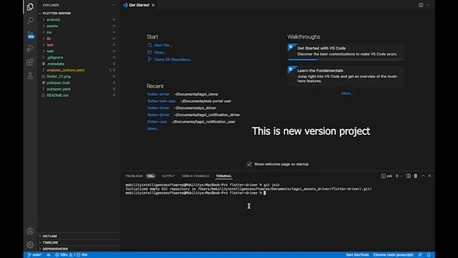Kill terminal with the trash icon
Viewport: 458px width, 258px height.
415,176
